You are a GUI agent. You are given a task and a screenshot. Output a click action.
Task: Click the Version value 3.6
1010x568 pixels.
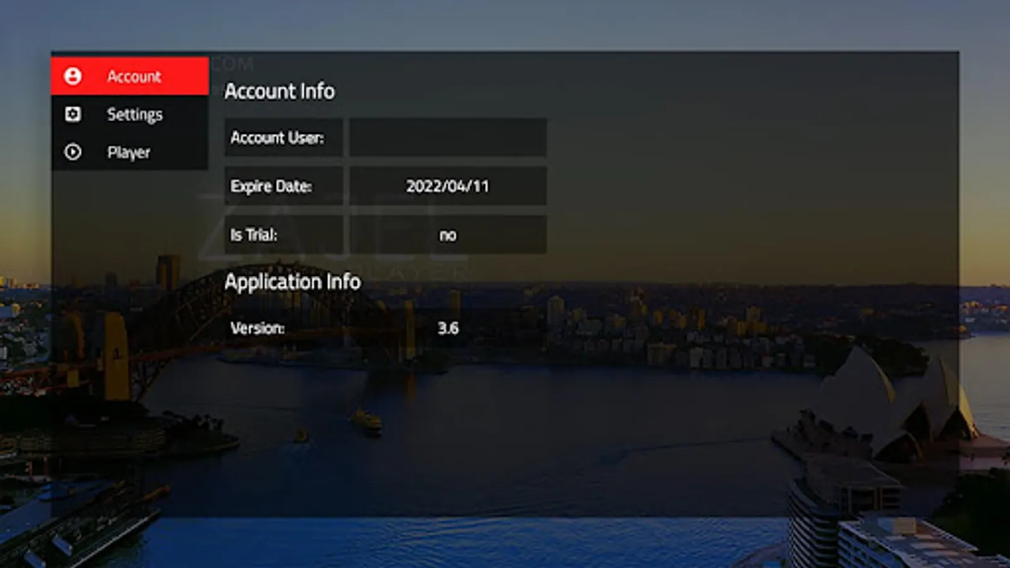tap(448, 328)
